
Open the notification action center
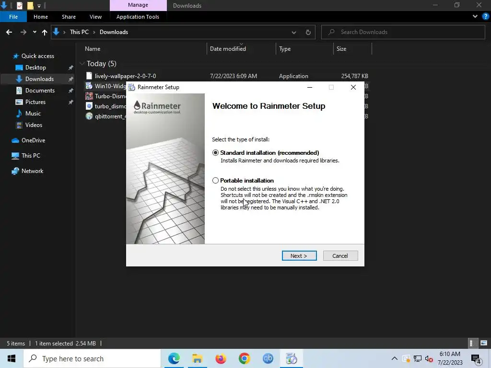pyautogui.click(x=476, y=359)
